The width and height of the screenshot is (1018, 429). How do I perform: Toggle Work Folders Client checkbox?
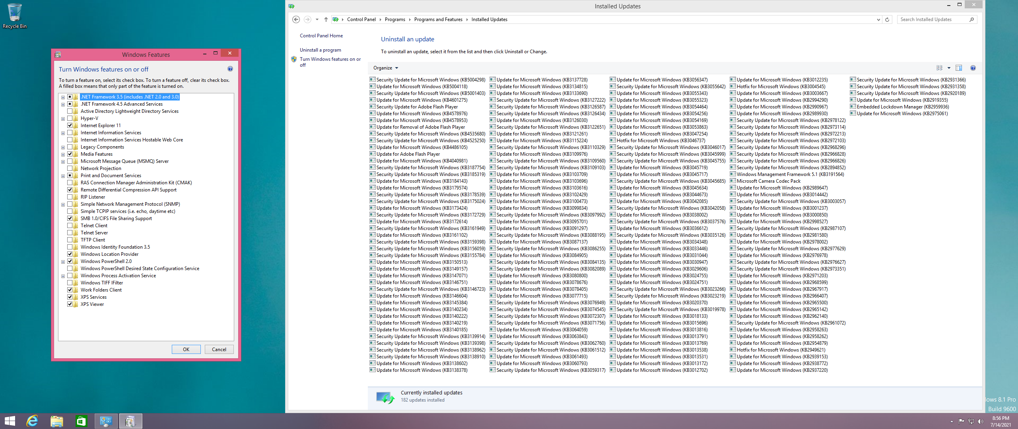click(70, 290)
